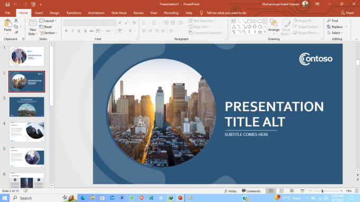Open the Microsoft Edge taskbar icon
The image size is (360, 202).
[x=83, y=198]
